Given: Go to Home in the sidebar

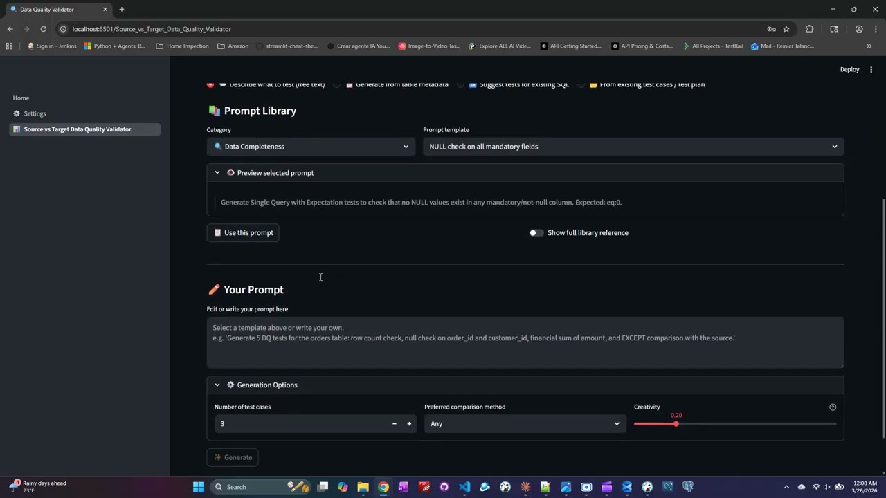Looking at the screenshot, I should click(x=21, y=98).
